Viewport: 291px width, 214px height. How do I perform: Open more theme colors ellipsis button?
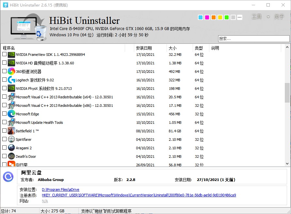click(x=240, y=17)
